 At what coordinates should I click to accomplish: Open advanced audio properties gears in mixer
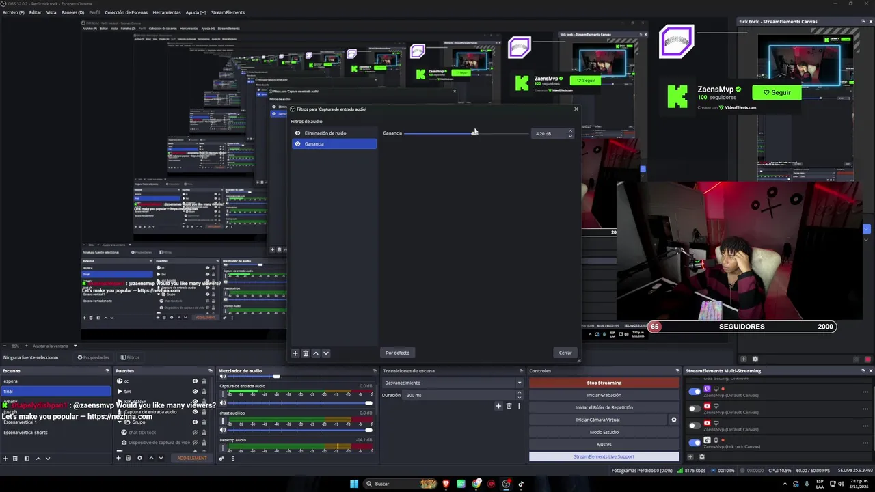[221, 458]
